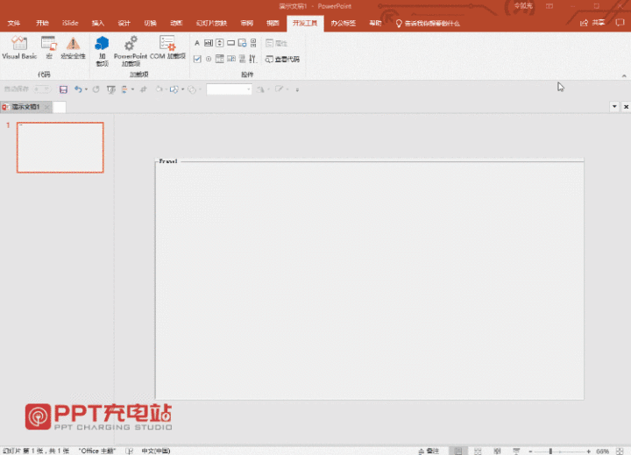Screen dimensions: 631x455
Task: Click the Frame1 control on the slide
Action: click(370, 279)
